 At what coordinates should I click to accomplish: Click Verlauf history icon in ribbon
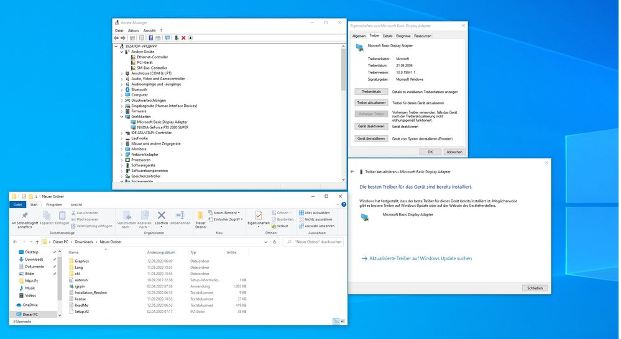(x=280, y=226)
